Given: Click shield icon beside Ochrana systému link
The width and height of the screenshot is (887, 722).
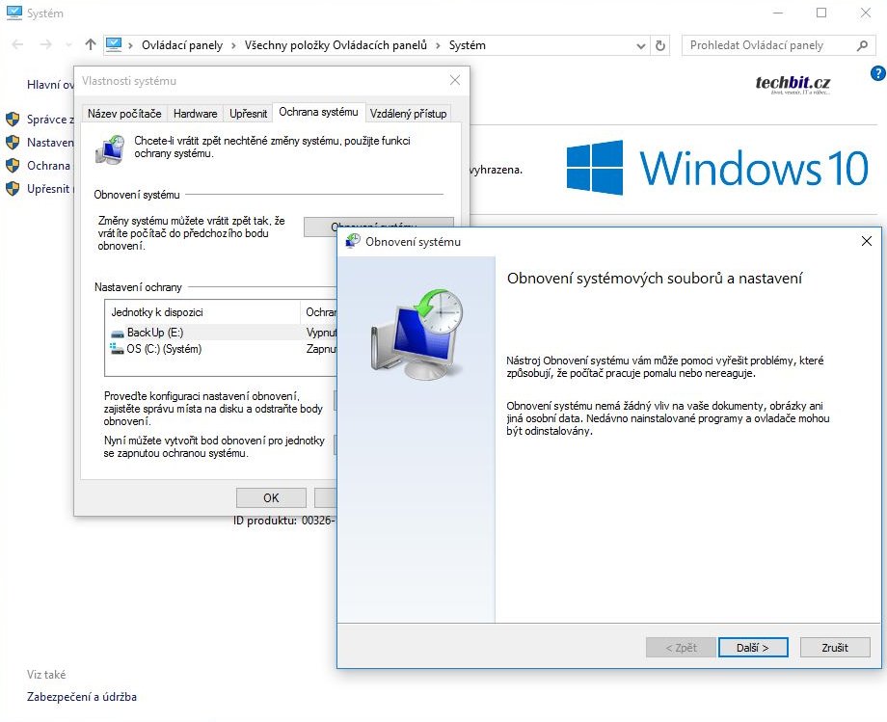Looking at the screenshot, I should (13, 166).
